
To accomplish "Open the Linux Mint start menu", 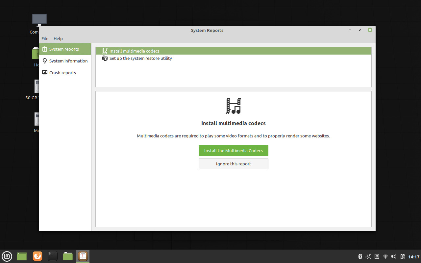I will 7,256.
